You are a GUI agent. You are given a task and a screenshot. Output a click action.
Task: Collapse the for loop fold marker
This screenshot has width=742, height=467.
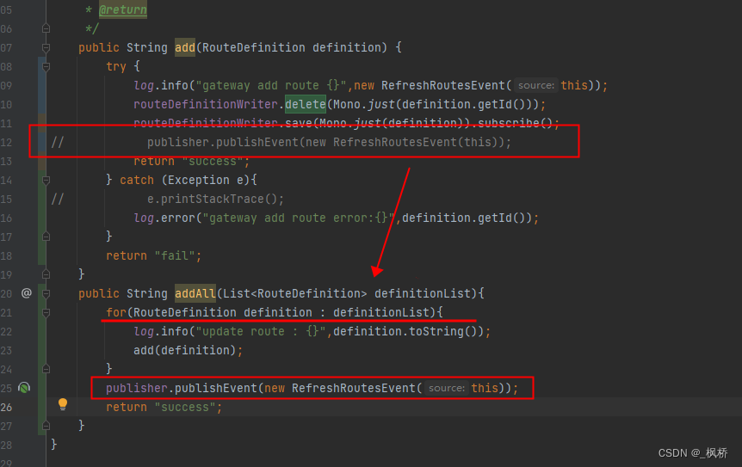pos(46,312)
